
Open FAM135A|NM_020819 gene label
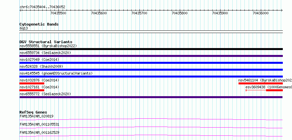(36, 116)
